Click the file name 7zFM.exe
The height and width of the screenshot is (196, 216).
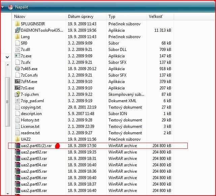(29, 82)
